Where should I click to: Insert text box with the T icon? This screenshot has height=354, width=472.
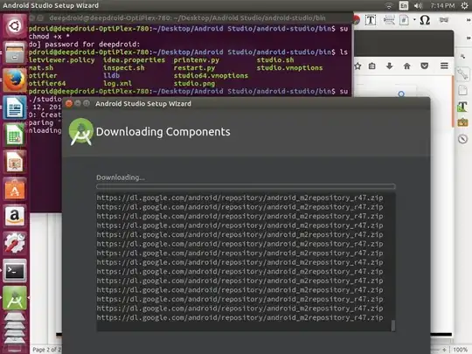click(371, 20)
